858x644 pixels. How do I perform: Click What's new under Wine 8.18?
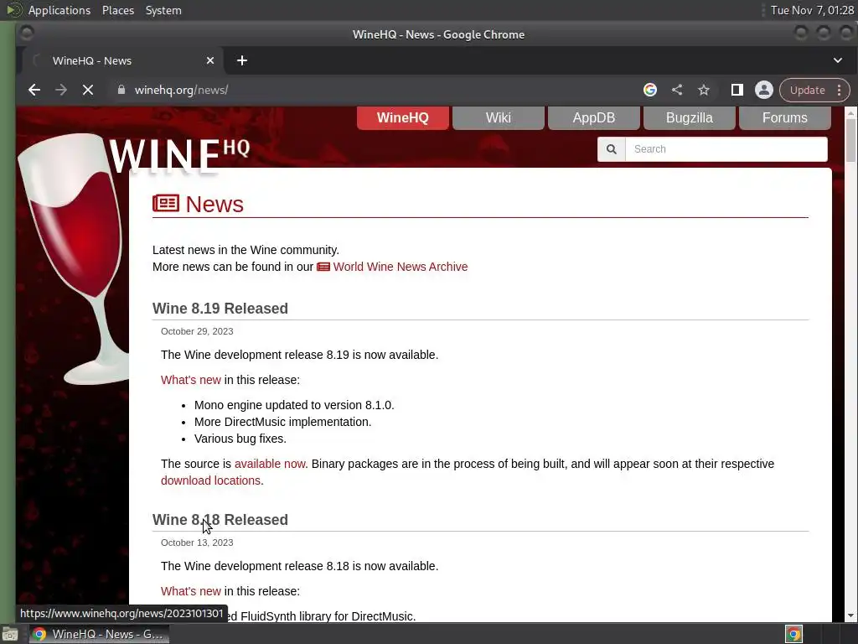[190, 591]
